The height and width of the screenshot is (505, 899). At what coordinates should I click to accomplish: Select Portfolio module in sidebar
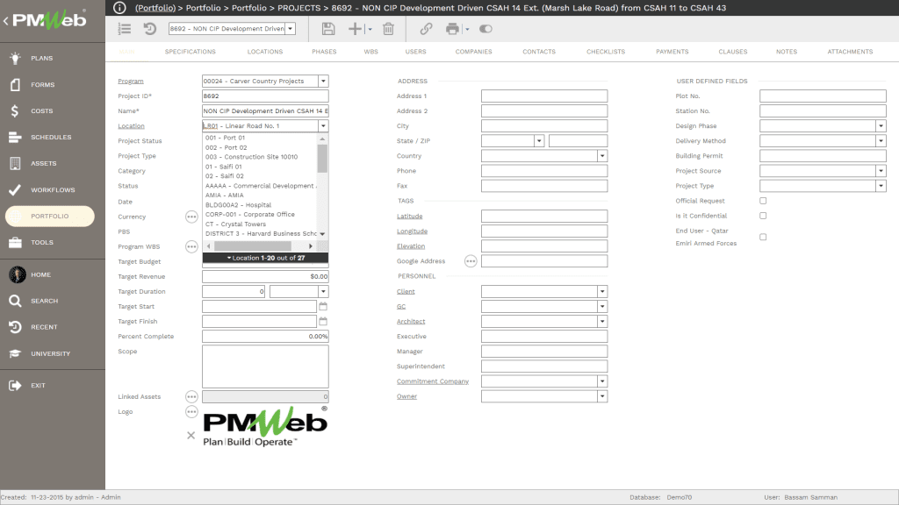point(50,216)
